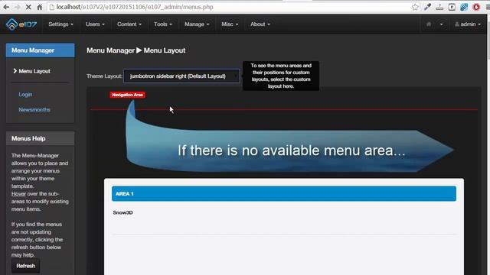Open the Manage menu
The height and width of the screenshot is (275, 490).
197,24
